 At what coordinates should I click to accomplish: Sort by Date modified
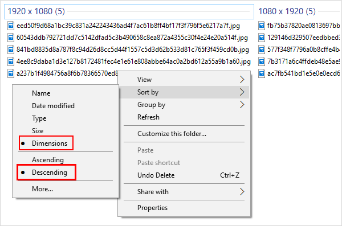point(66,106)
